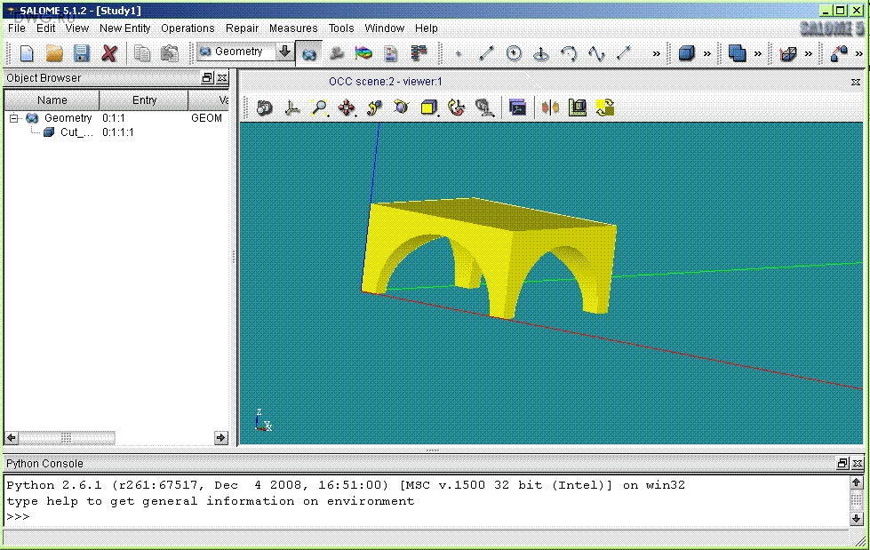The width and height of the screenshot is (870, 550).
Task: Collapse the Geometry tree node
Action: click(14, 118)
